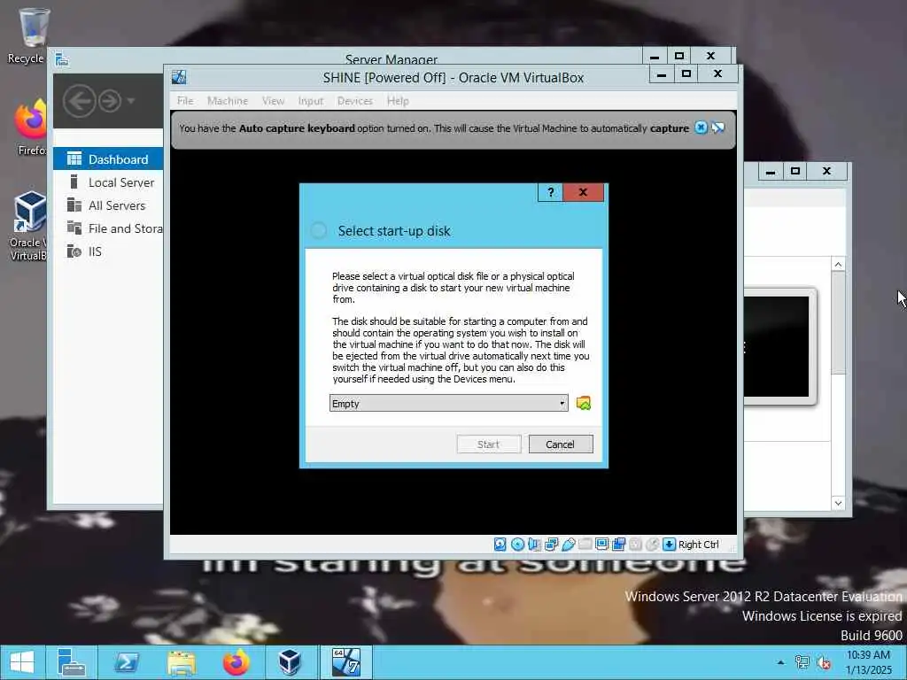Viewport: 907px width, 680px height.
Task: Click the Right Ctrl host key label
Action: (698, 545)
